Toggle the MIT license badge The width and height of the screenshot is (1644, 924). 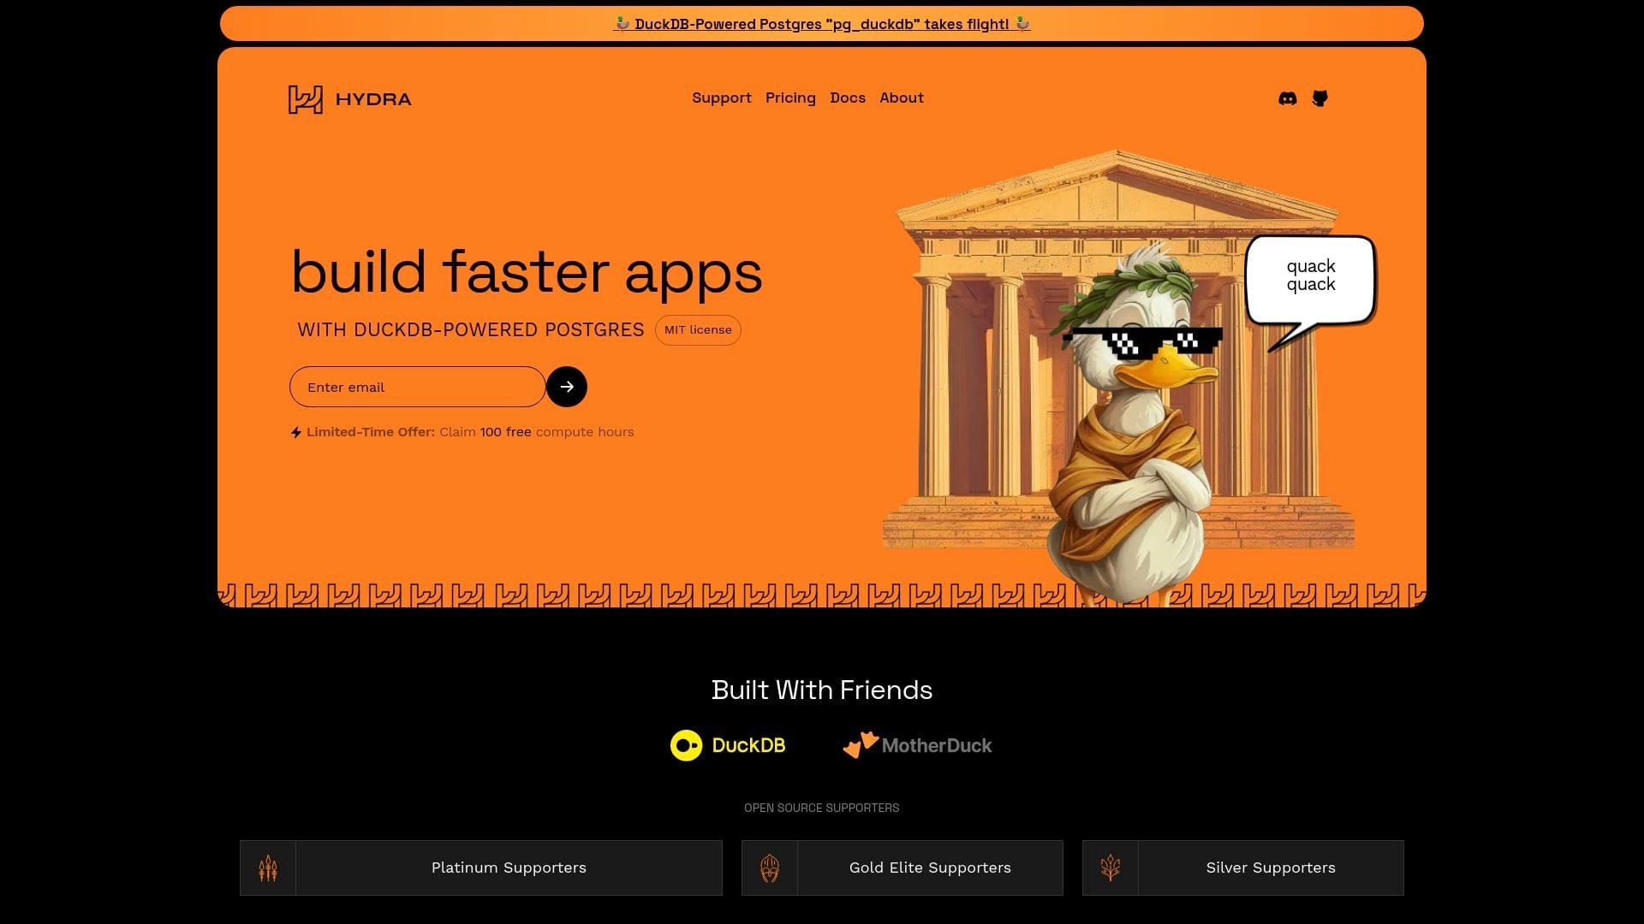(697, 329)
